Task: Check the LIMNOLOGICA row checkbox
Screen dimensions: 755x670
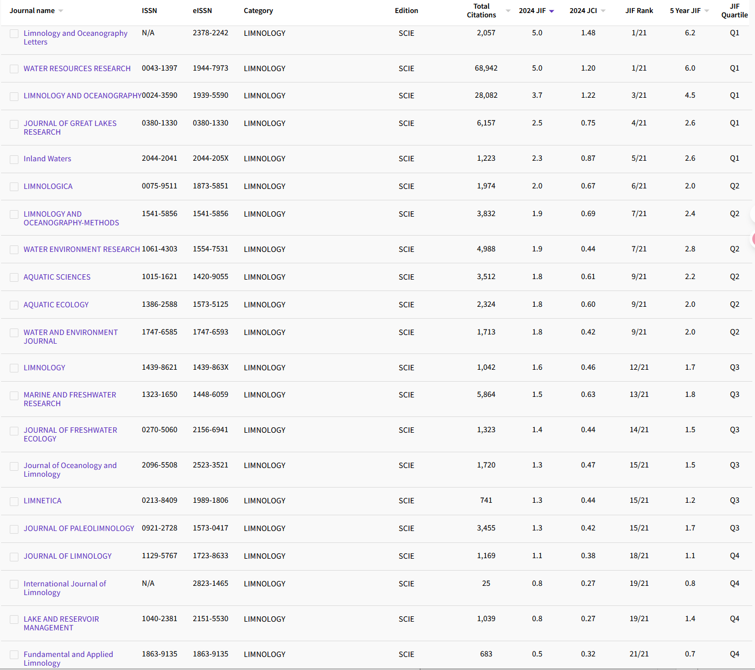Action: pyautogui.click(x=14, y=187)
